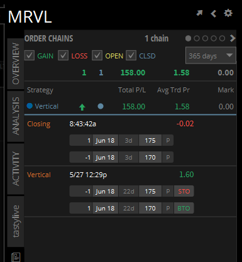
Task: Click the 1 chain count label
Action: pyautogui.click(x=157, y=38)
